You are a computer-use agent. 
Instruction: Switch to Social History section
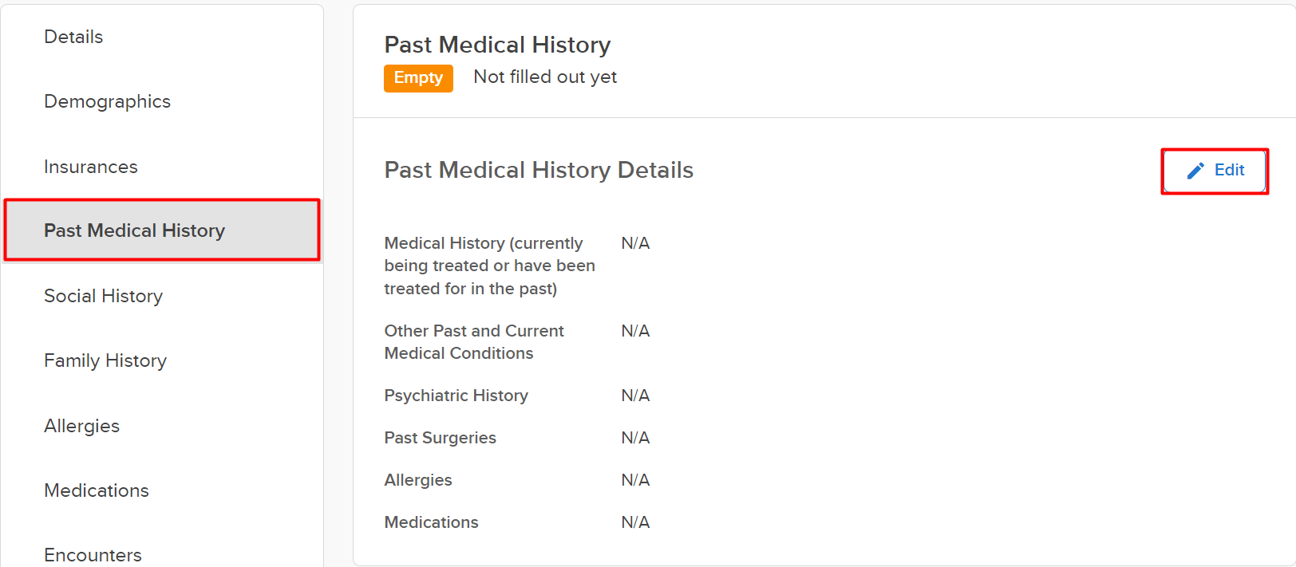(x=103, y=296)
